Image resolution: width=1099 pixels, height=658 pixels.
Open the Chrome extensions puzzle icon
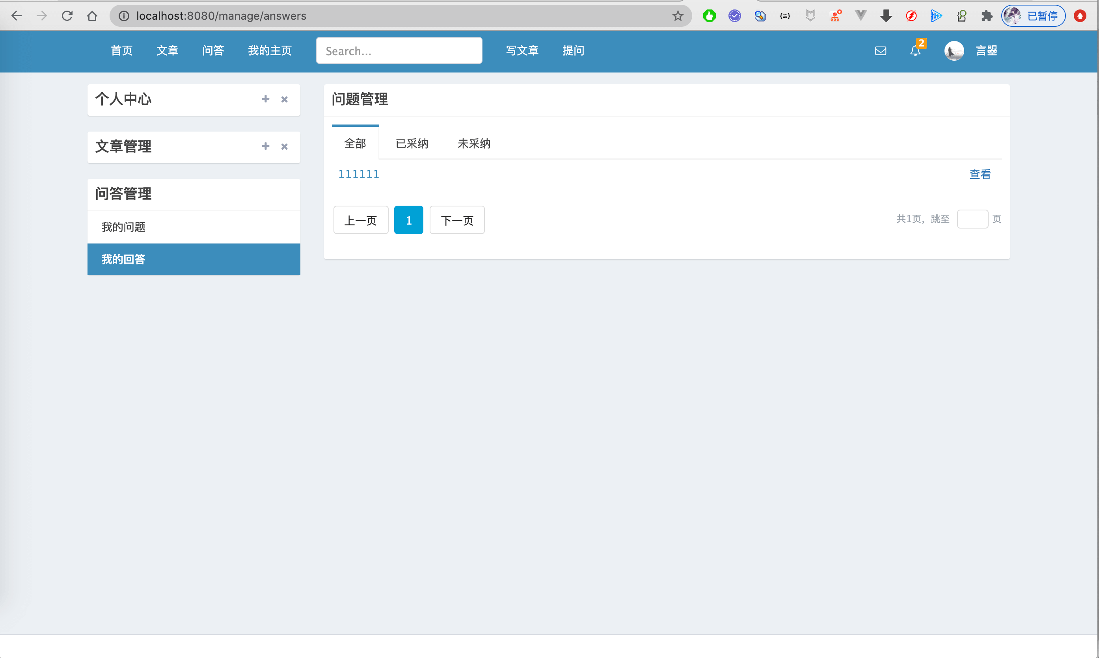point(986,16)
